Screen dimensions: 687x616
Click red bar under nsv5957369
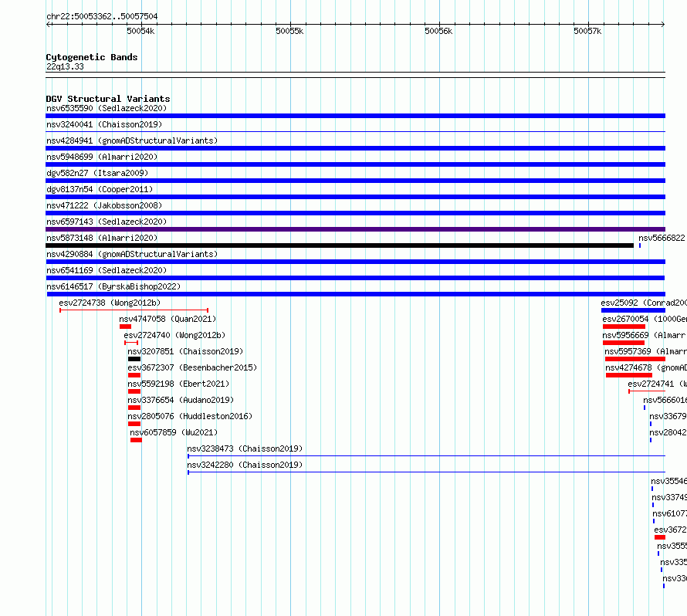tap(635, 359)
